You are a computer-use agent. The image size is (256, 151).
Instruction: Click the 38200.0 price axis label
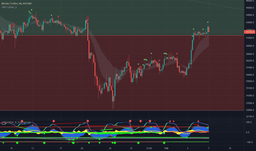pos(250,61)
